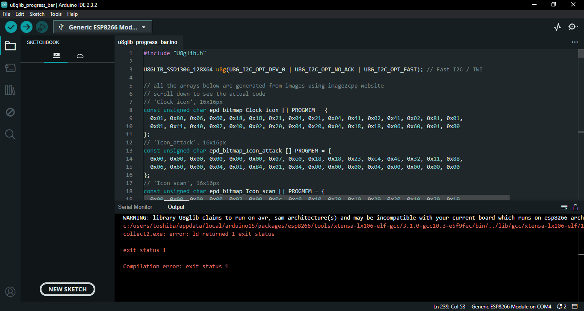Open the Sketchbook folder sidebar icon

10,46
